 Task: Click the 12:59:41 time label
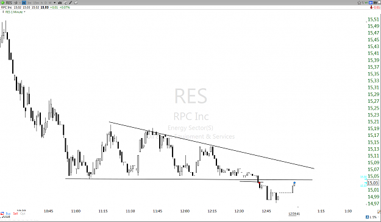click(294, 213)
